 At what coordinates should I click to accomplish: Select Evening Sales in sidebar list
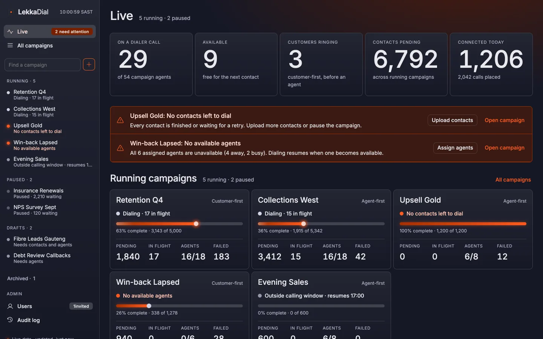tap(50, 162)
